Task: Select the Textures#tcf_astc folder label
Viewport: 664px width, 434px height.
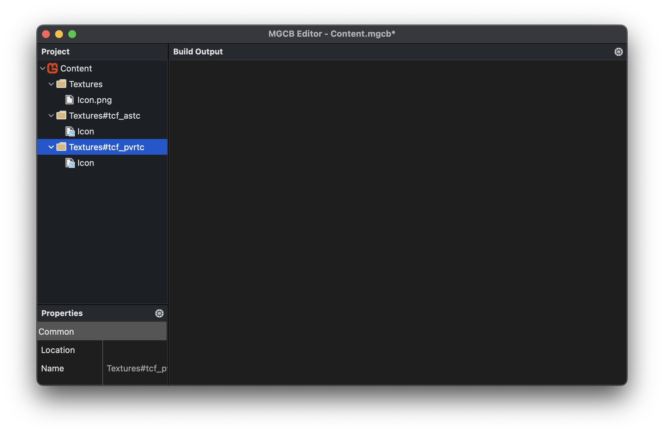Action: [104, 115]
